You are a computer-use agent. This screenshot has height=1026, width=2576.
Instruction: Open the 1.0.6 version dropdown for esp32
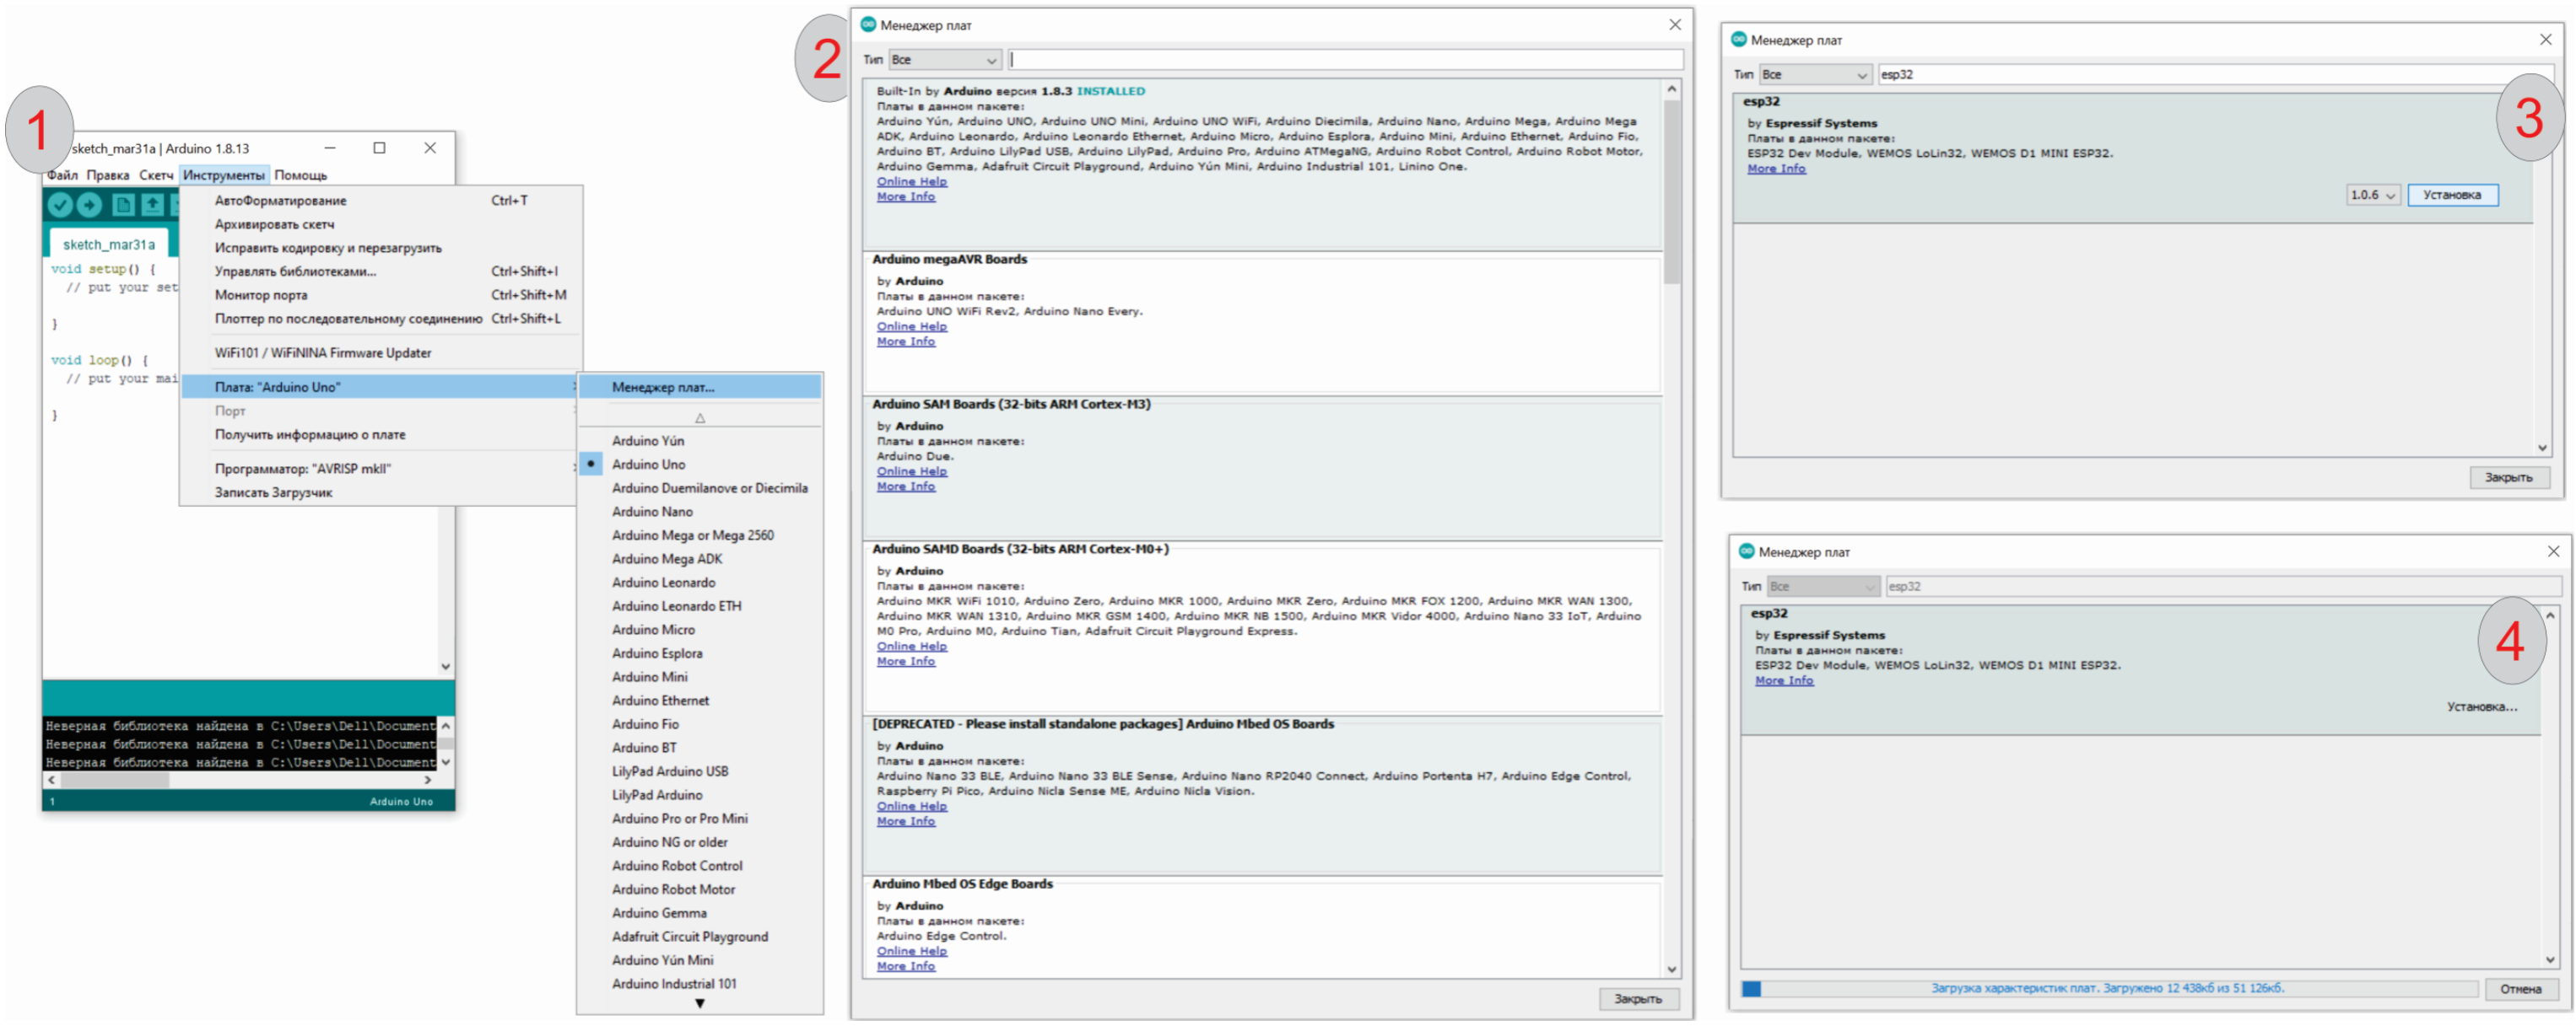pos(2372,195)
